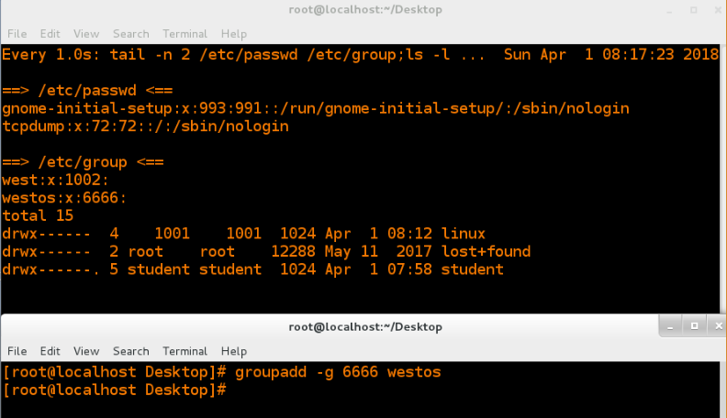Click the empty shell prompt in bottom terminal
The width and height of the screenshot is (727, 418).
[115, 390]
